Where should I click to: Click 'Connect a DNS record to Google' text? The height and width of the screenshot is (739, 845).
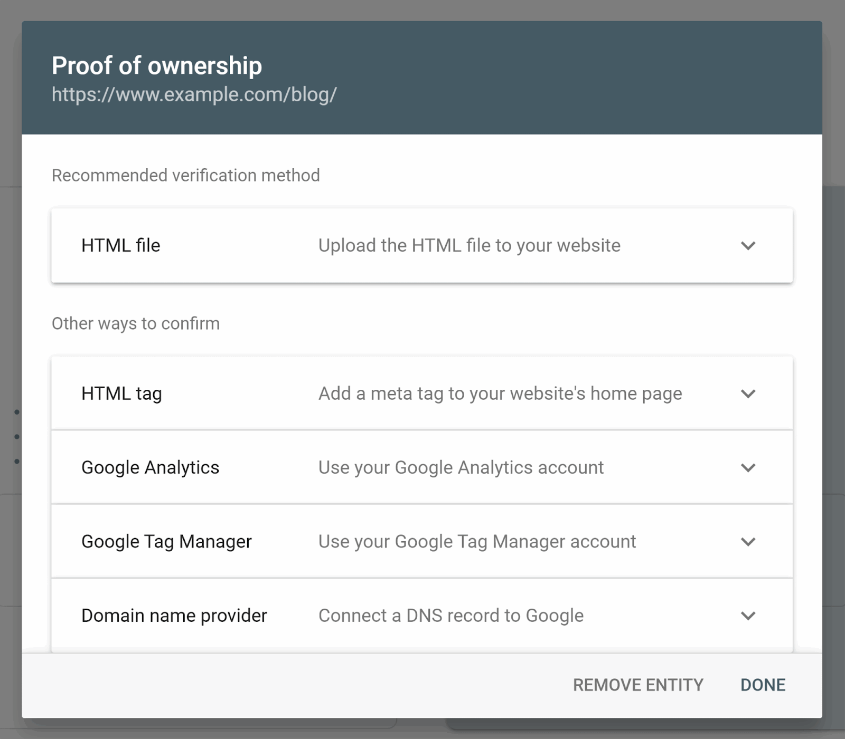(x=450, y=616)
